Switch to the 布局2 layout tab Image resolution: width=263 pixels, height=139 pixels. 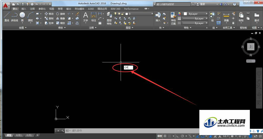coord(29,135)
